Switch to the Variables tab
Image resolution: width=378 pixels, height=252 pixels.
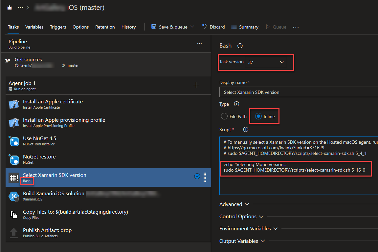tap(34, 27)
